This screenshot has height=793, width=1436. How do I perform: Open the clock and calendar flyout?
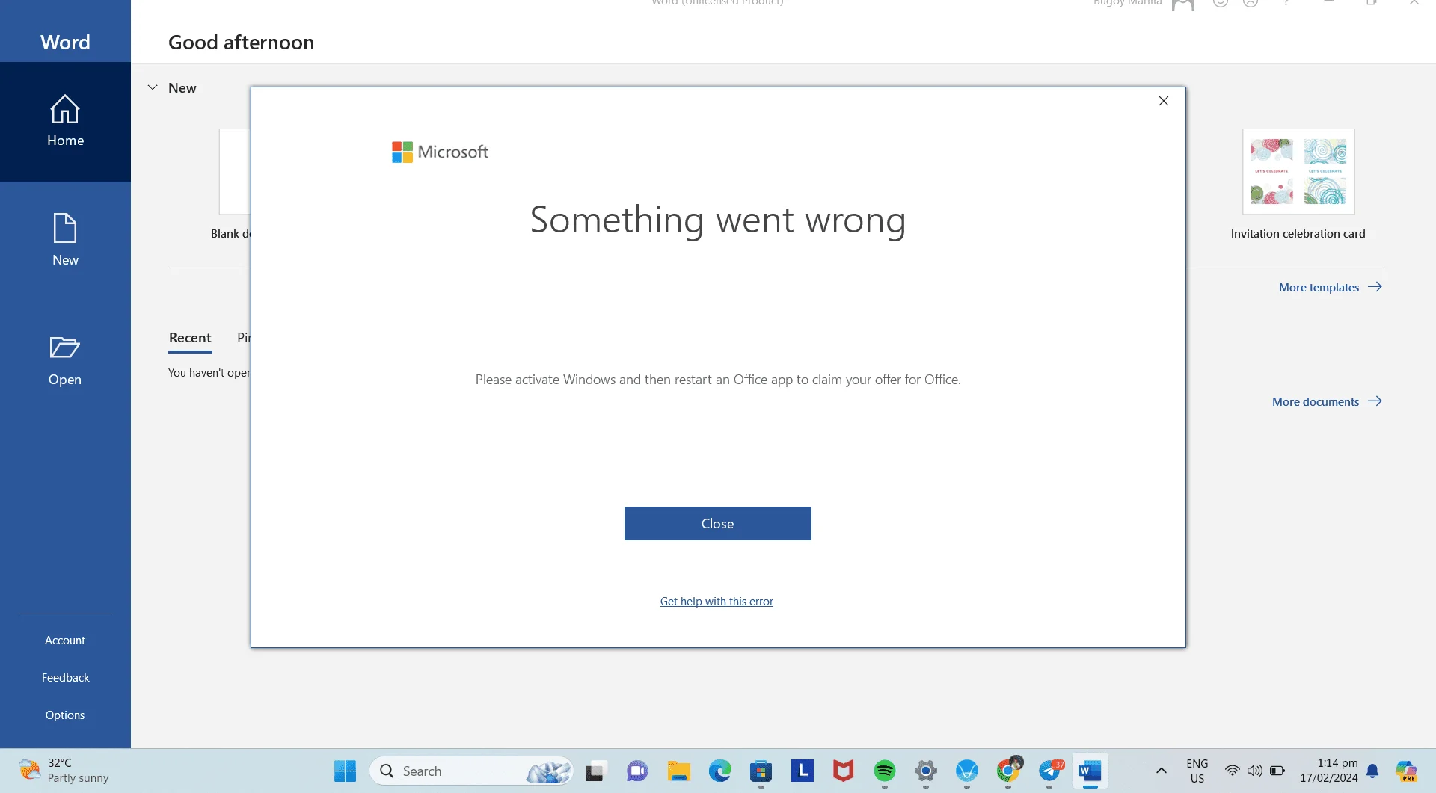click(1329, 771)
